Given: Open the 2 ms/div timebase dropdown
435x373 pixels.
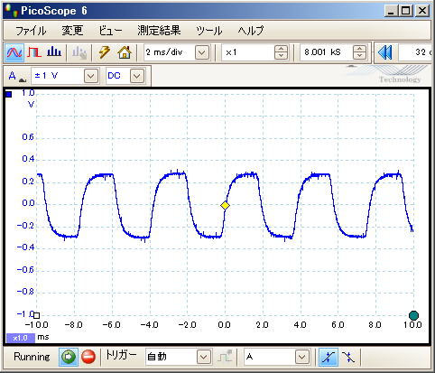Looking at the screenshot, I should pyautogui.click(x=202, y=53).
